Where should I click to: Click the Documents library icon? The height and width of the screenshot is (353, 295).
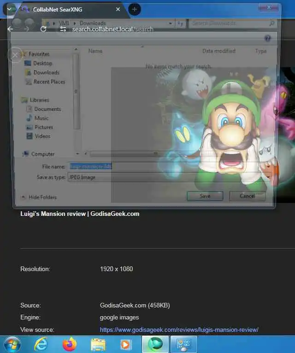pyautogui.click(x=29, y=109)
